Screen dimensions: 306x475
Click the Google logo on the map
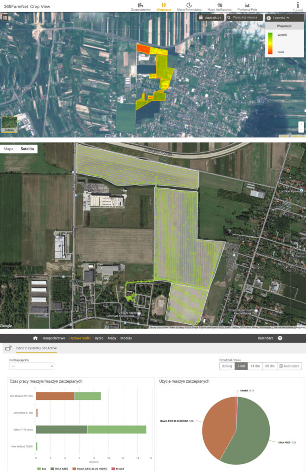click(x=6, y=326)
